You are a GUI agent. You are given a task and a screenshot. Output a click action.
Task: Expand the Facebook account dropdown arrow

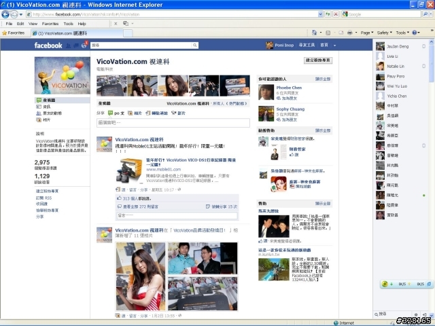click(334, 46)
